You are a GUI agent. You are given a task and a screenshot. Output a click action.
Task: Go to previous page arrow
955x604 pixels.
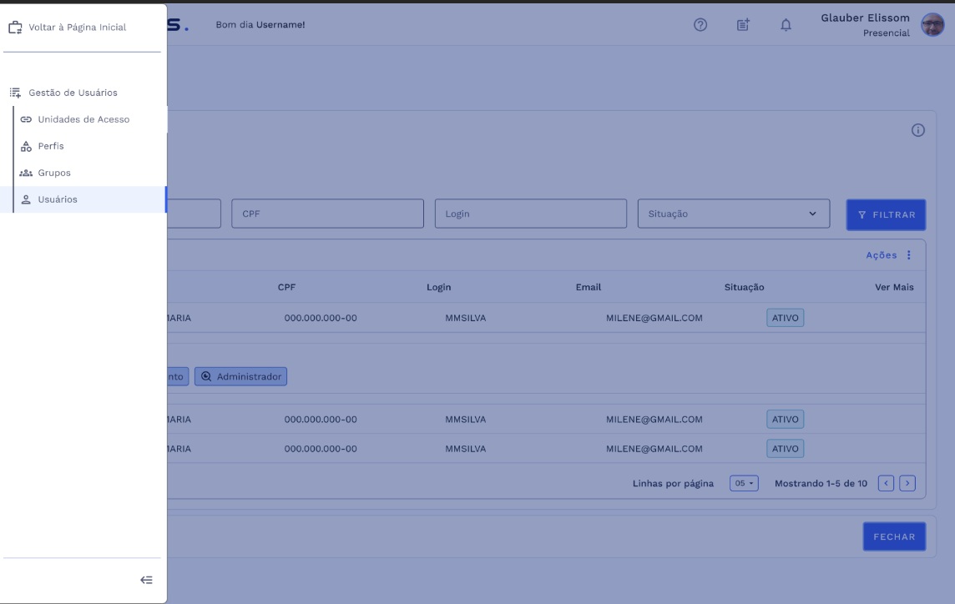coord(886,483)
